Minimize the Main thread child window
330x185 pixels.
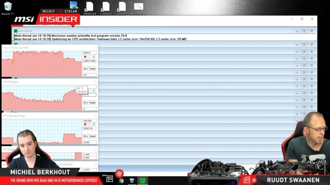pyautogui.click(x=297, y=31)
